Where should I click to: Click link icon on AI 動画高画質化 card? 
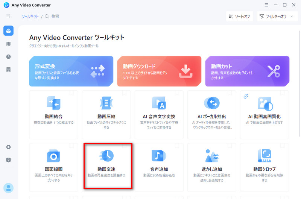click(246, 96)
